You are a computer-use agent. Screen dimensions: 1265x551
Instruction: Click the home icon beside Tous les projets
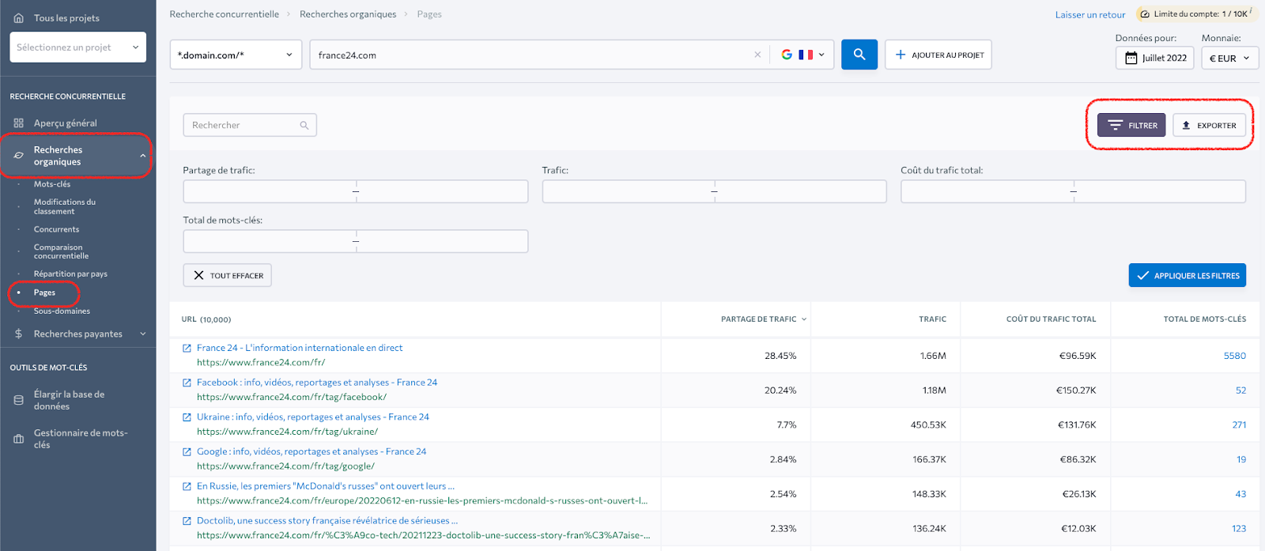tap(18, 17)
